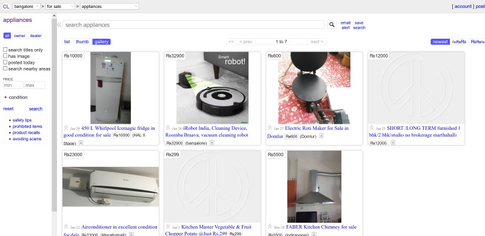Click the appliances sidebar heading
This screenshot has width=485, height=236.
click(18, 20)
